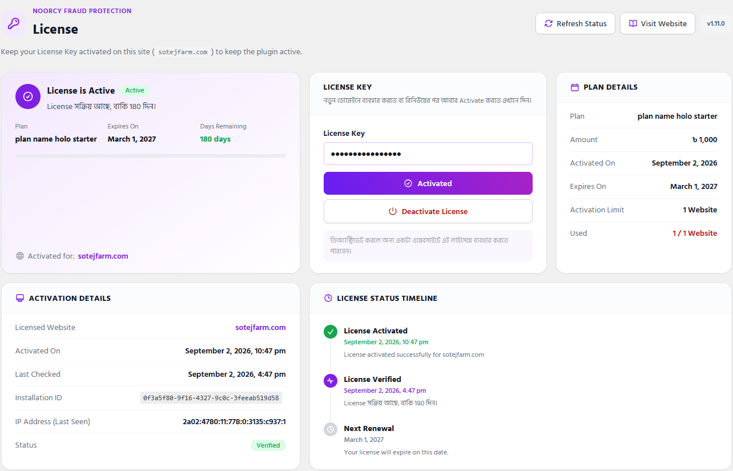Screen dimensions: 733x471
Task: Click Deactivate License button
Action: 428,211
